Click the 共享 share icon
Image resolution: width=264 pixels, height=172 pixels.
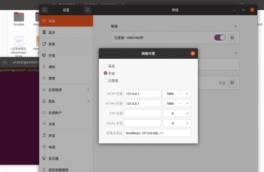pos(44,124)
